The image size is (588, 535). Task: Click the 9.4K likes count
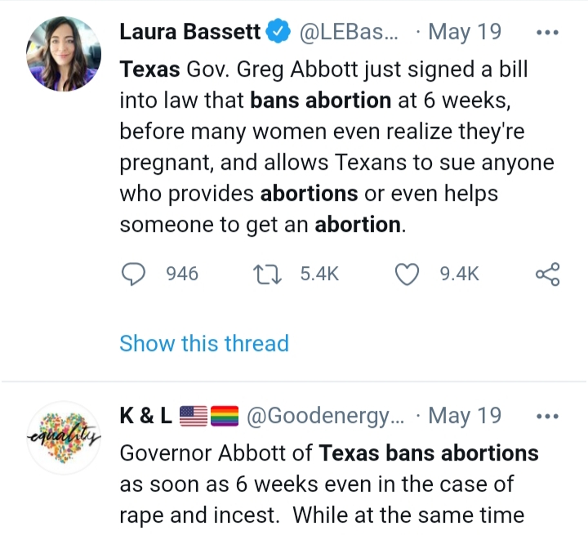(460, 274)
